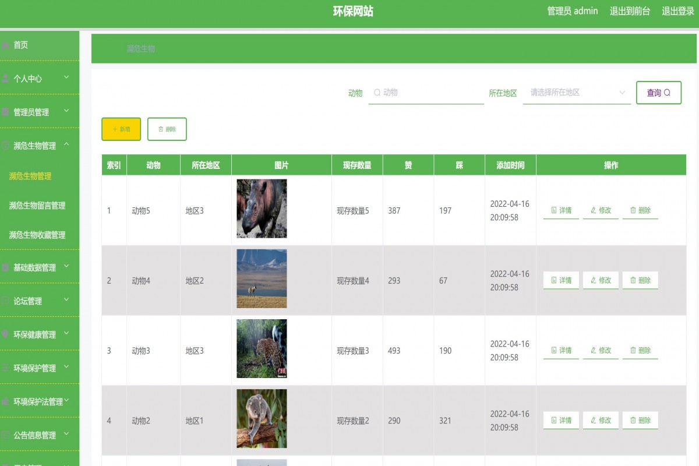This screenshot has width=699, height=466.
Task: Click the 退出登录 link at top right
Action: (677, 10)
